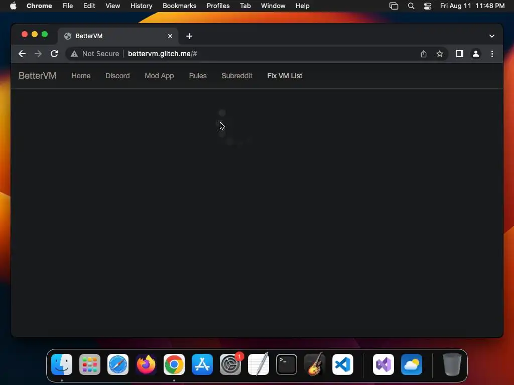Visit the Subreddit nav link
The image size is (514, 385).
pos(237,76)
